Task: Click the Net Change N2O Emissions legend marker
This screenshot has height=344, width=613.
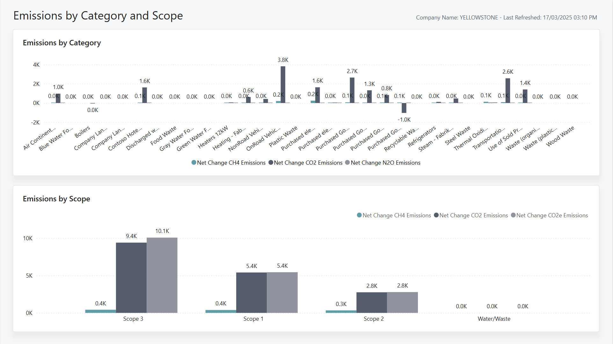Action: tap(347, 163)
